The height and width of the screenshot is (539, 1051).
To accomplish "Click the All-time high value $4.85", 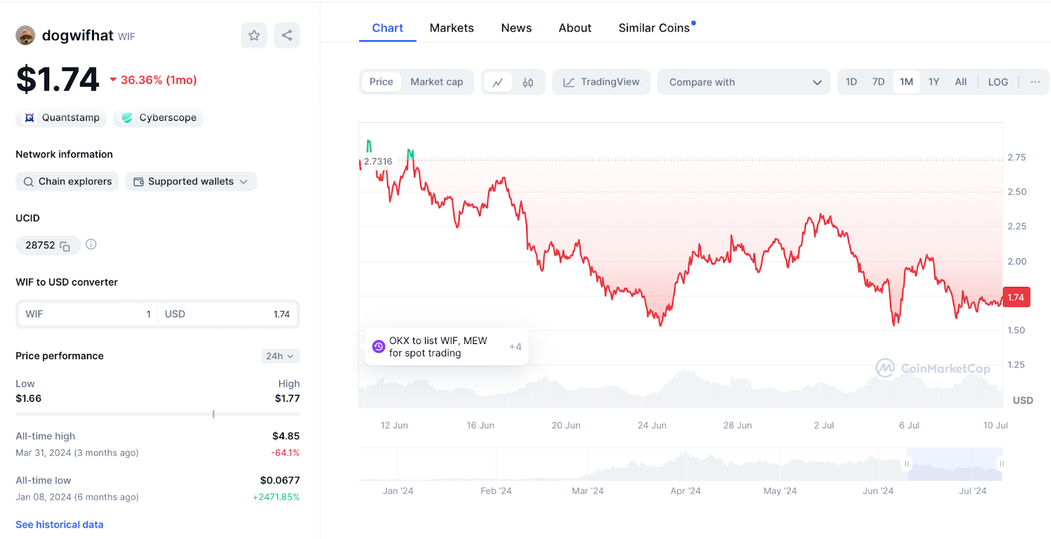I will (286, 436).
